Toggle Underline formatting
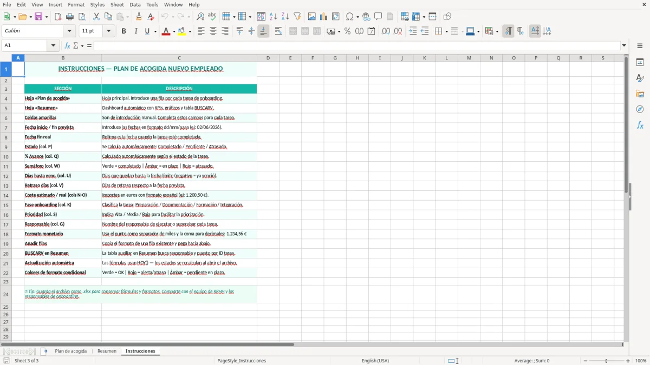Screen dimensions: 650x365 pos(147,31)
